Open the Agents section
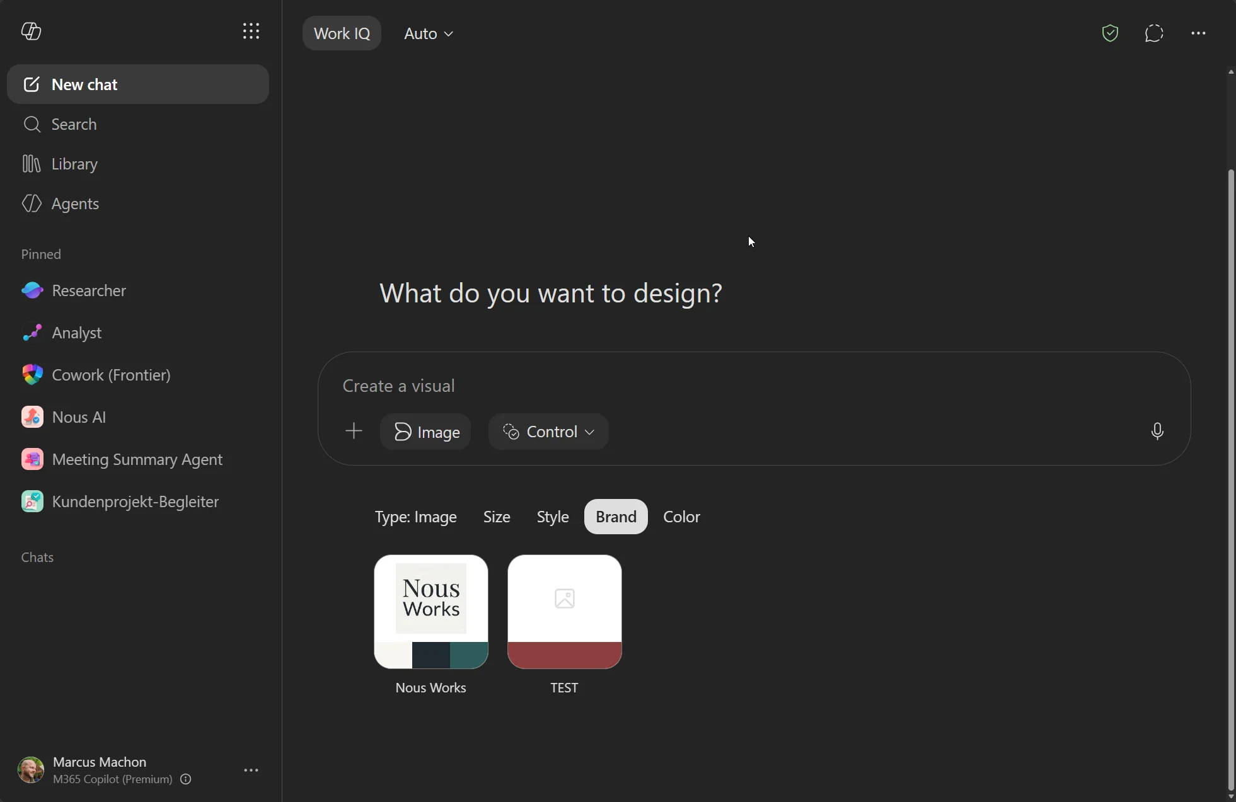1236x802 pixels. pyautogui.click(x=138, y=203)
